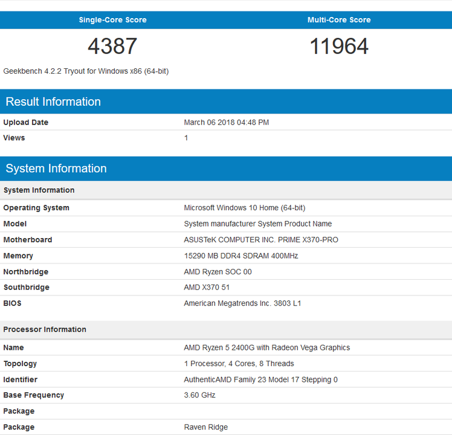Select 1 Processor, 4 Cores, 8 Threads
Screen dimensions: 452x435
click(x=239, y=364)
